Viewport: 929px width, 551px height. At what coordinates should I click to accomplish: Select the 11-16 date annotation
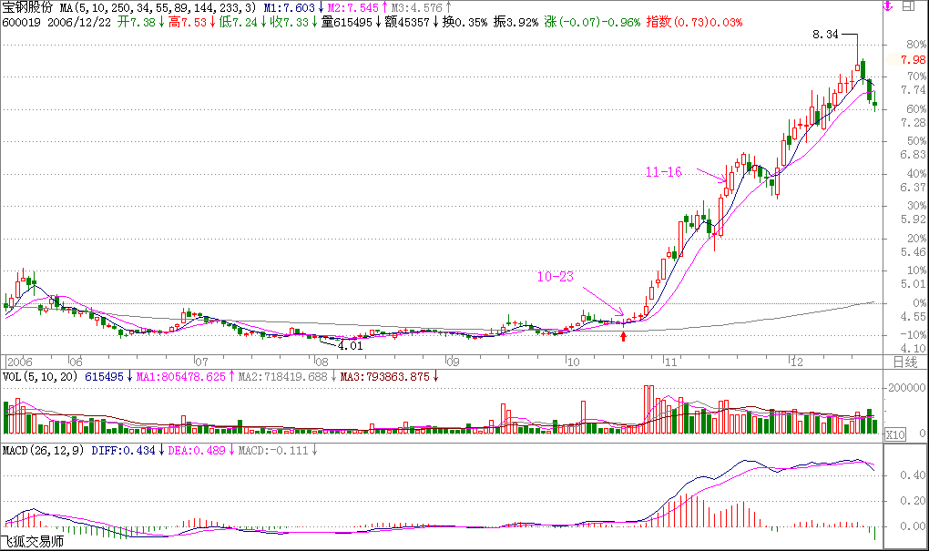[x=664, y=171]
